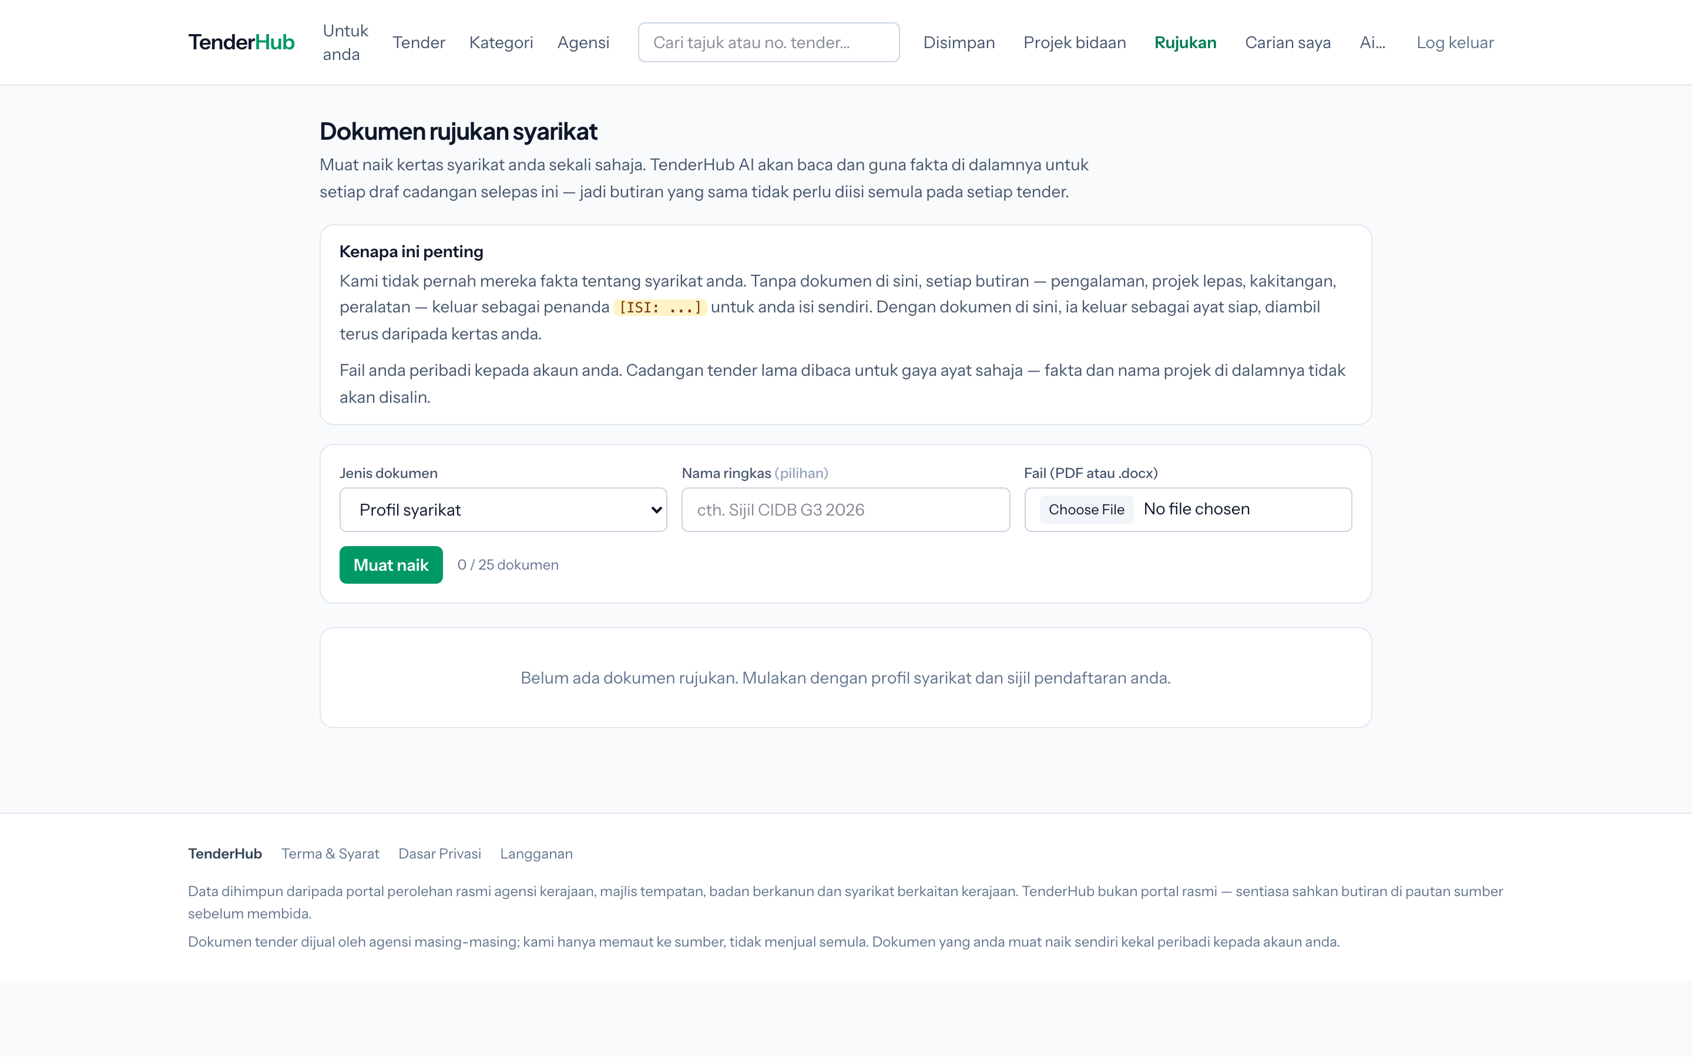
Task: Select the active Rujukan tab
Action: pos(1185,42)
